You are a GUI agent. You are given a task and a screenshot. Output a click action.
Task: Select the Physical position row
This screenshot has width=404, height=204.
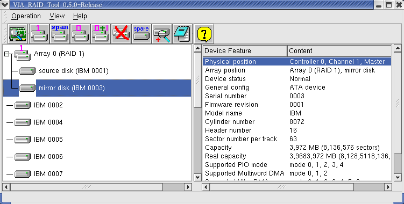pyautogui.click(x=297, y=62)
